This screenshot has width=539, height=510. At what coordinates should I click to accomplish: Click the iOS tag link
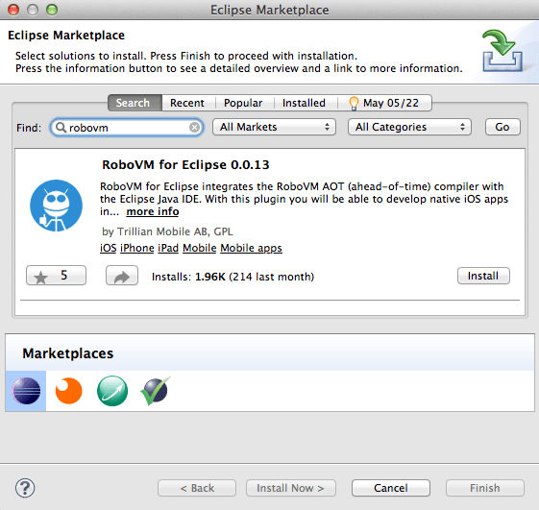(x=109, y=248)
